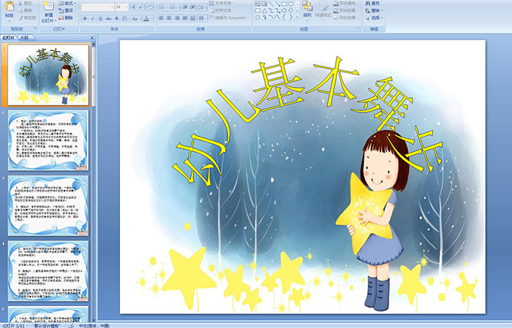
Task: Select the Right Arrow block shape
Action: (284, 10)
